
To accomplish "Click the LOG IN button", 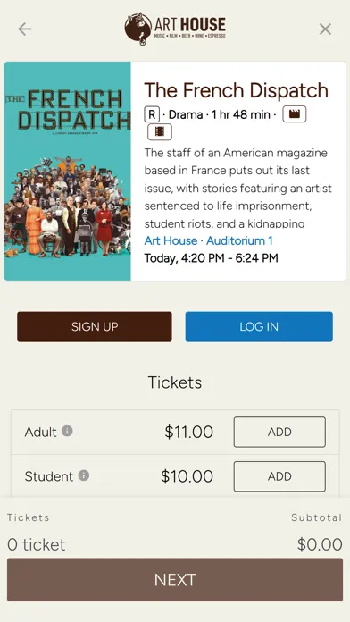I will [x=259, y=326].
